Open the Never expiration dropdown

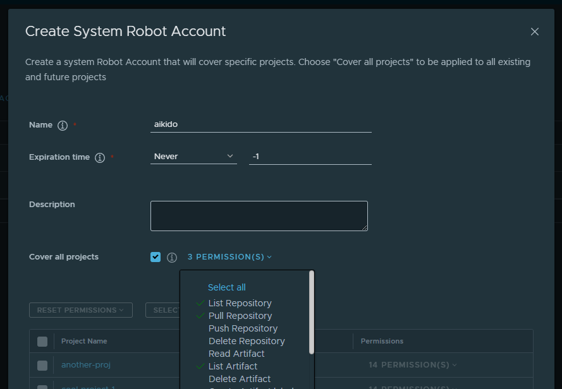[x=193, y=157]
